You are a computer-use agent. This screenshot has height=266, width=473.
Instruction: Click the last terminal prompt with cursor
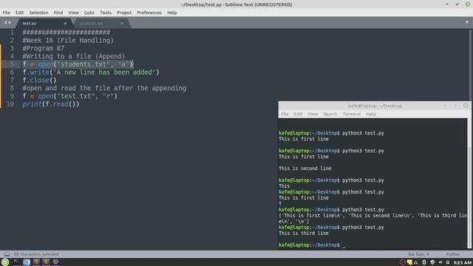(312, 245)
